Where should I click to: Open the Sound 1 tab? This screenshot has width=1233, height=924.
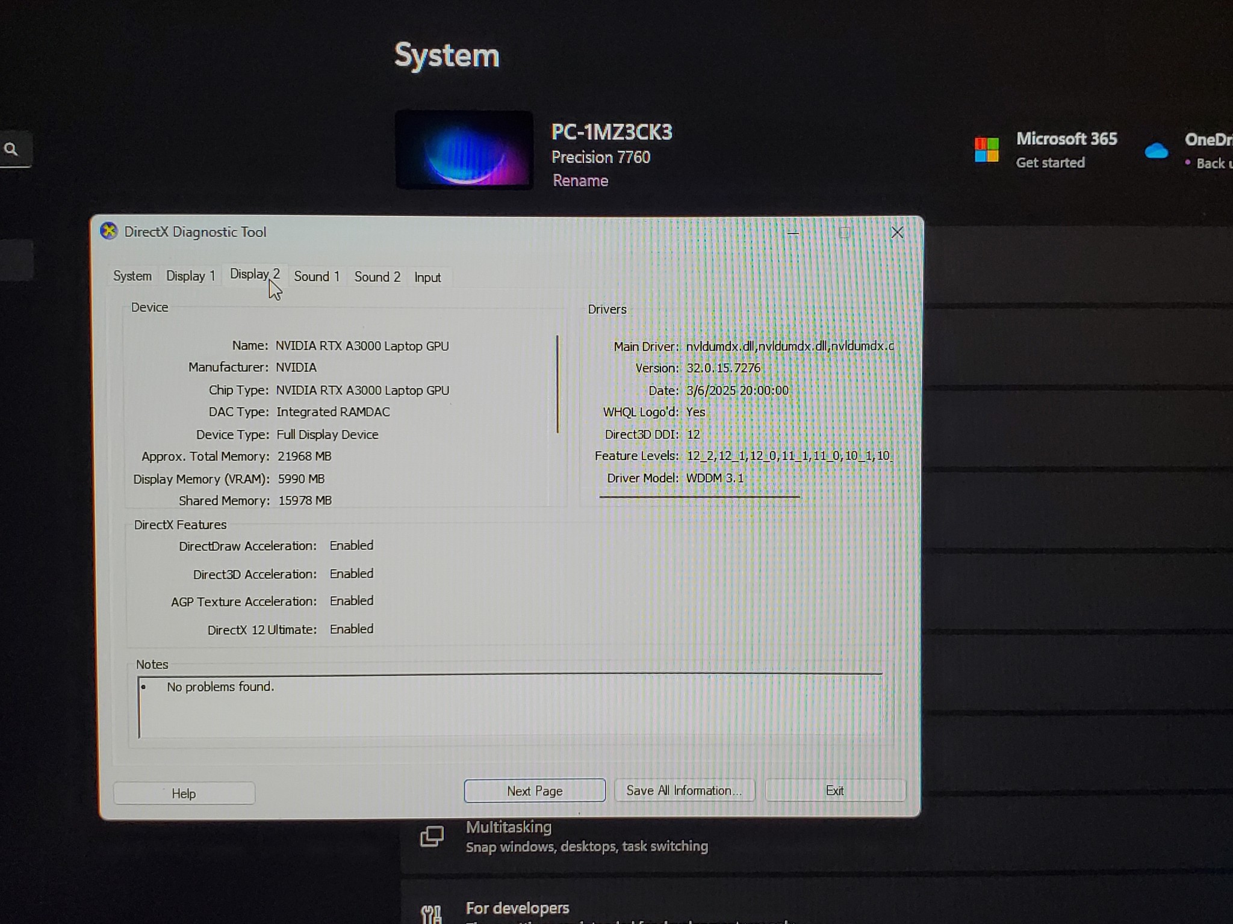pos(317,277)
